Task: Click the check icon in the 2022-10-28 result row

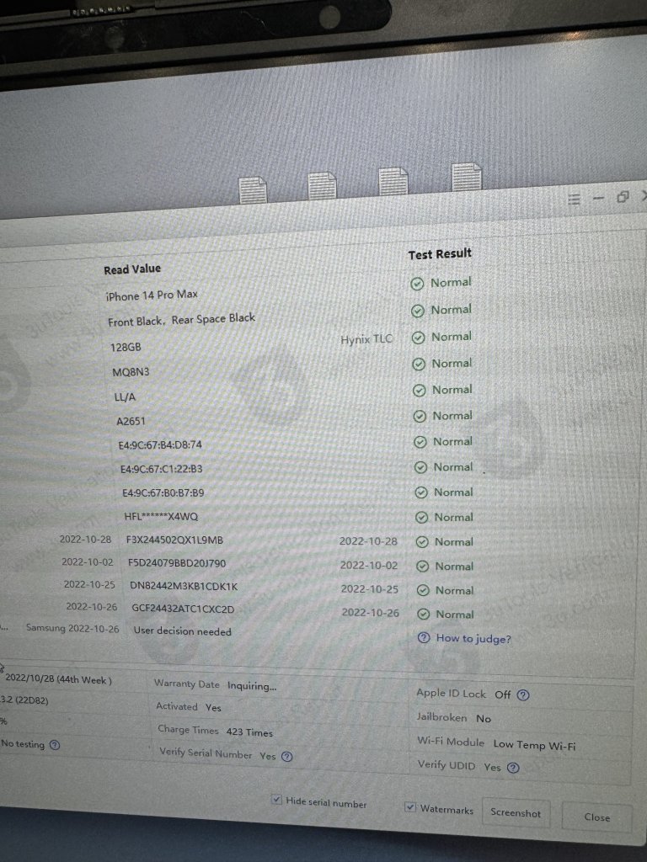Action: coord(422,542)
